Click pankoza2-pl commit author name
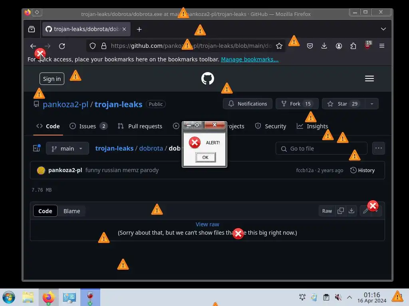 (x=65, y=170)
